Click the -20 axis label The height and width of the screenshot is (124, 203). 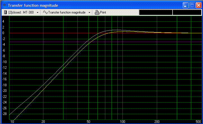click(5, 91)
